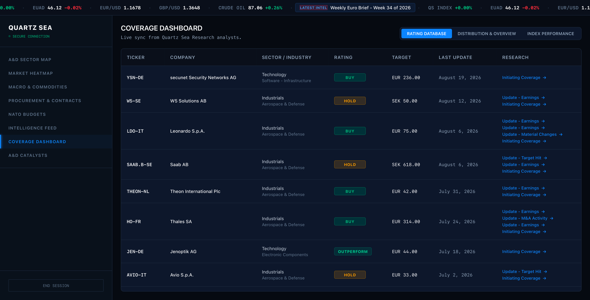Click the BUY badge for secunet
This screenshot has width=590, height=300.
(350, 78)
